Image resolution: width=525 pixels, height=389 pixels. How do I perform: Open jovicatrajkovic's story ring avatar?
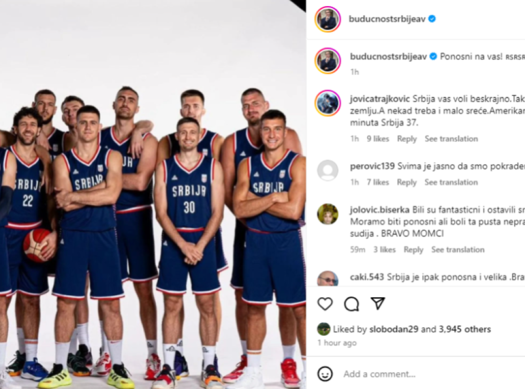coord(328,103)
